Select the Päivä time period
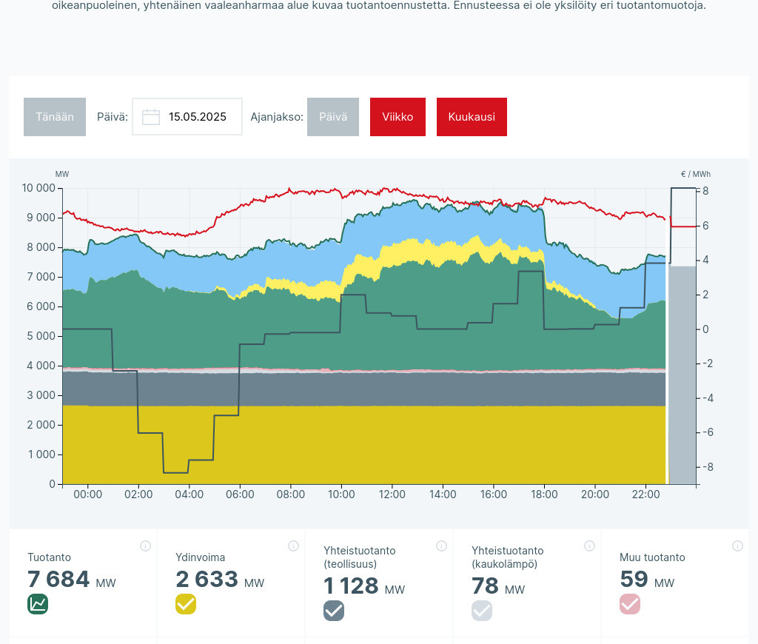 (333, 117)
